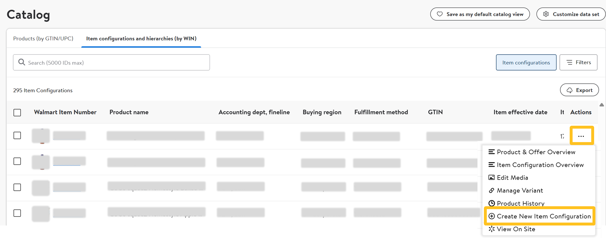
Task: Click the cloud Export icon
Action: coord(569,90)
